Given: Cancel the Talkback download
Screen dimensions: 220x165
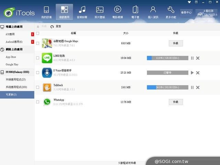Looking at the screenshot, I should point(198,87).
